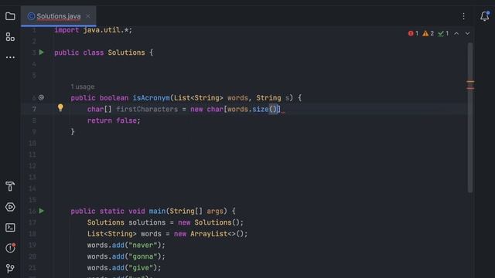Run the Solutions class from gutter

[x=41, y=53]
